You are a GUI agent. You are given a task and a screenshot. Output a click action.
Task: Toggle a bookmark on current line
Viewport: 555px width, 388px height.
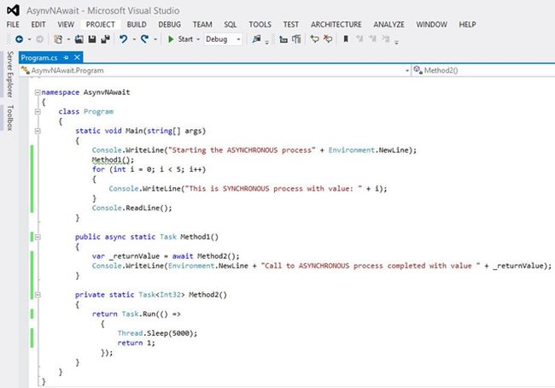(x=346, y=39)
